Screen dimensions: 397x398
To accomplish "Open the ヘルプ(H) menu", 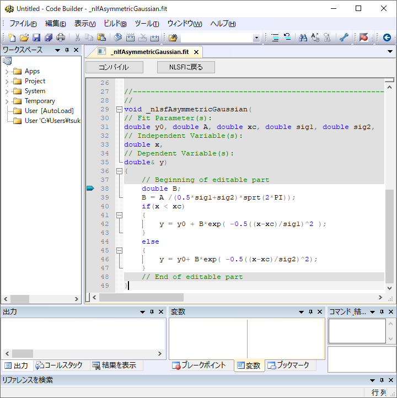I will (223, 24).
